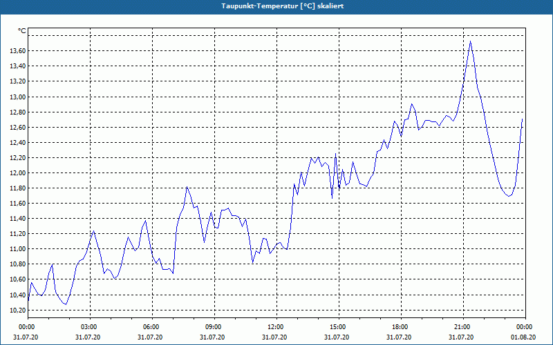Click the 03:00 time label
The height and width of the screenshot is (345, 553).
(x=88, y=327)
